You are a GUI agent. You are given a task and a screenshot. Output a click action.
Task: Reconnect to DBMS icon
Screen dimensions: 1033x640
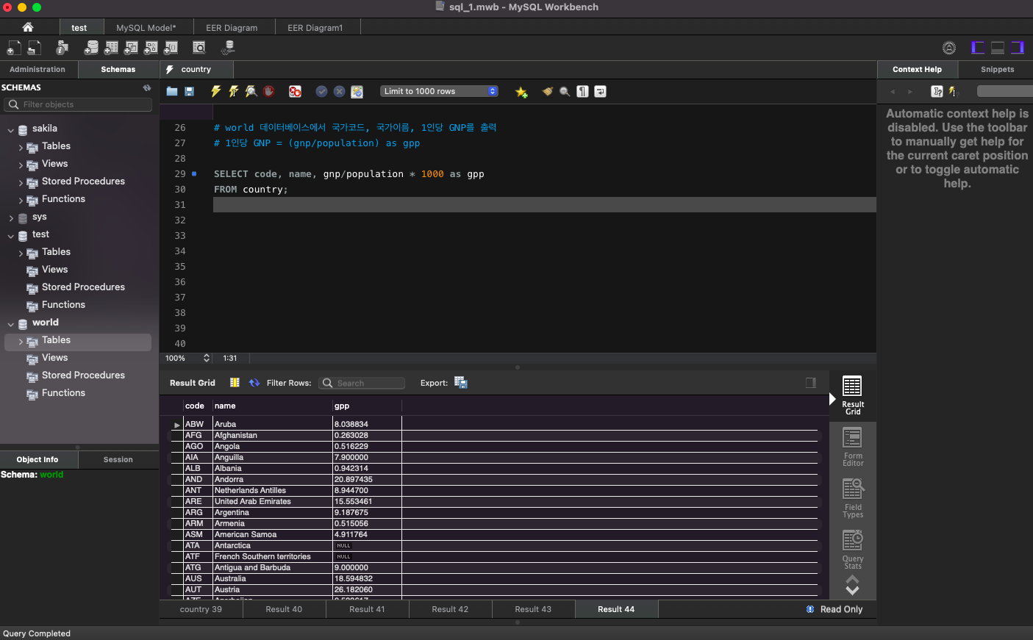coord(228,48)
